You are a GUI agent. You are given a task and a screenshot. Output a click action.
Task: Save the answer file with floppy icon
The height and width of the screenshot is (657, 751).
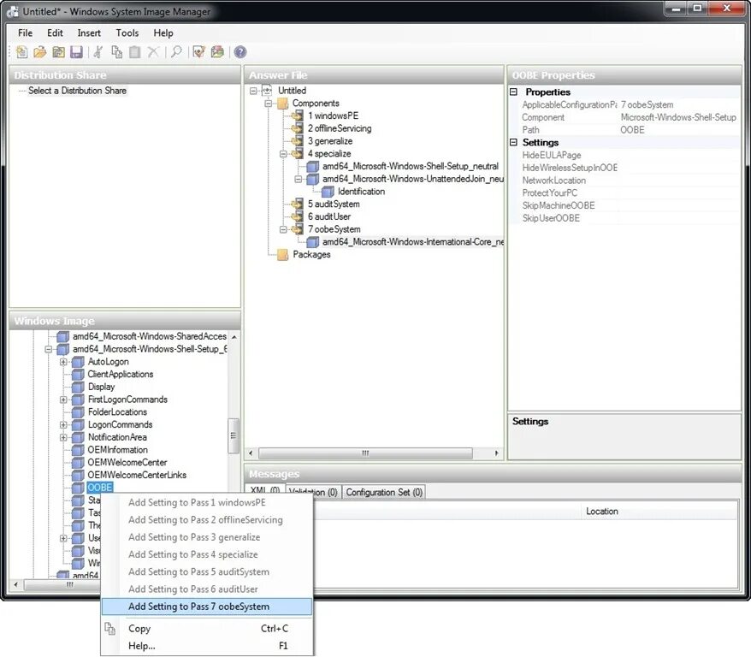77,51
